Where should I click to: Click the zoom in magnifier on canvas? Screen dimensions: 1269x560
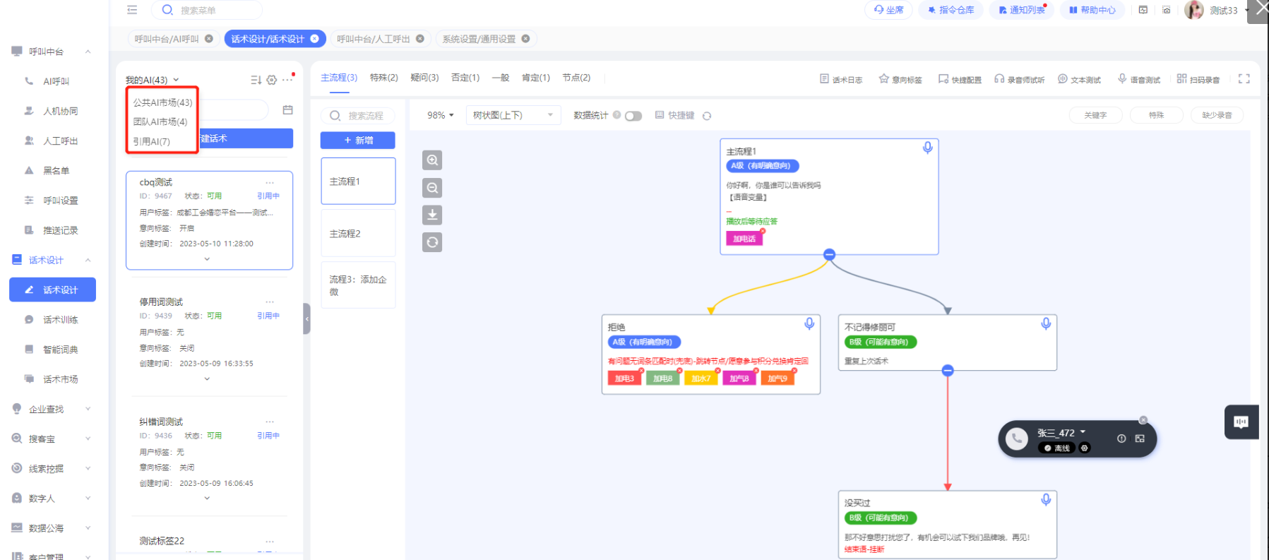tap(432, 160)
